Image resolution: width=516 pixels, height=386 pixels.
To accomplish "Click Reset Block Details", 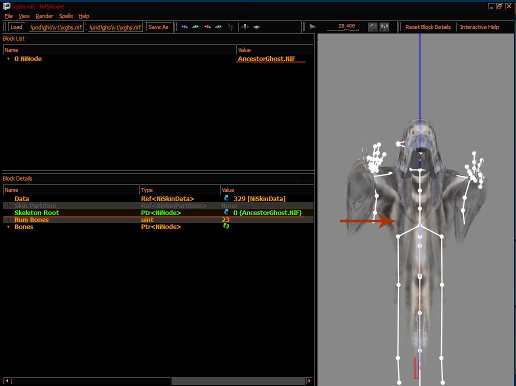I will [428, 27].
